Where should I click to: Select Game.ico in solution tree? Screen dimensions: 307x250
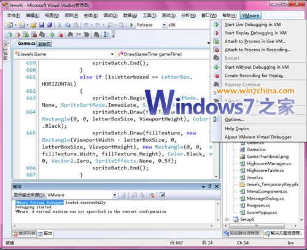[x=256, y=149]
